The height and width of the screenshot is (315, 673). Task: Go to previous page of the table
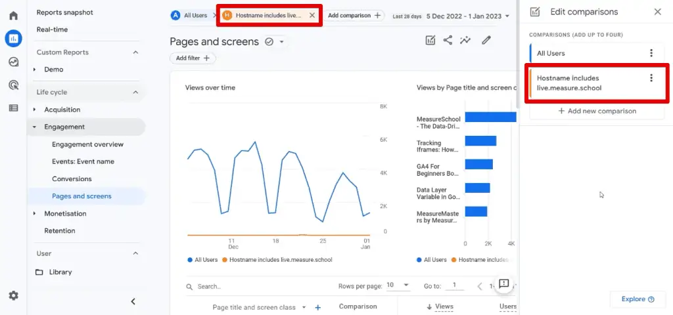(480, 286)
